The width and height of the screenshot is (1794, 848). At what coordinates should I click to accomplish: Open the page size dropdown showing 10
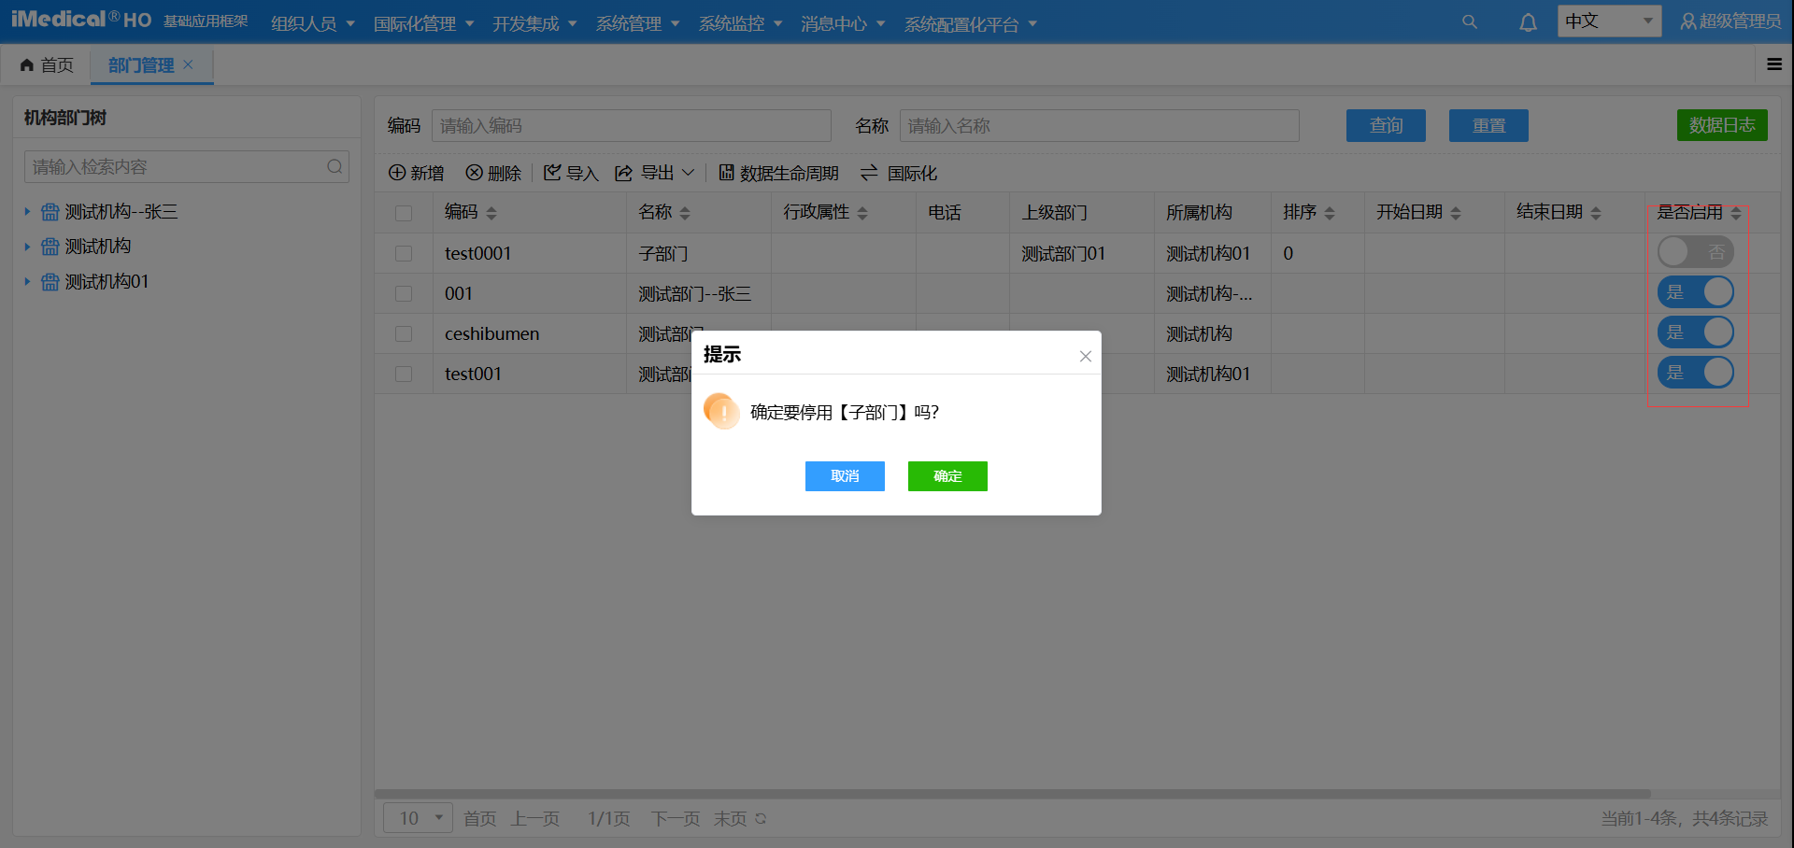point(418,818)
